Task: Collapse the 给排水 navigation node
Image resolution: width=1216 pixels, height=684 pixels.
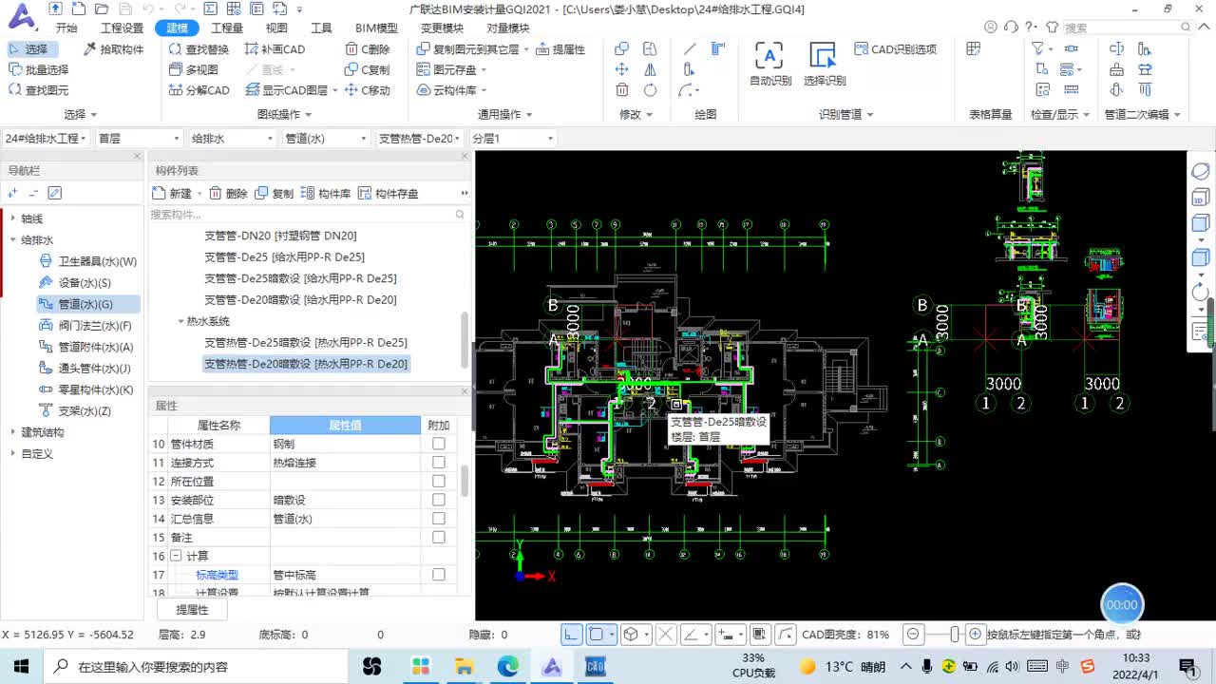Action: pos(13,240)
